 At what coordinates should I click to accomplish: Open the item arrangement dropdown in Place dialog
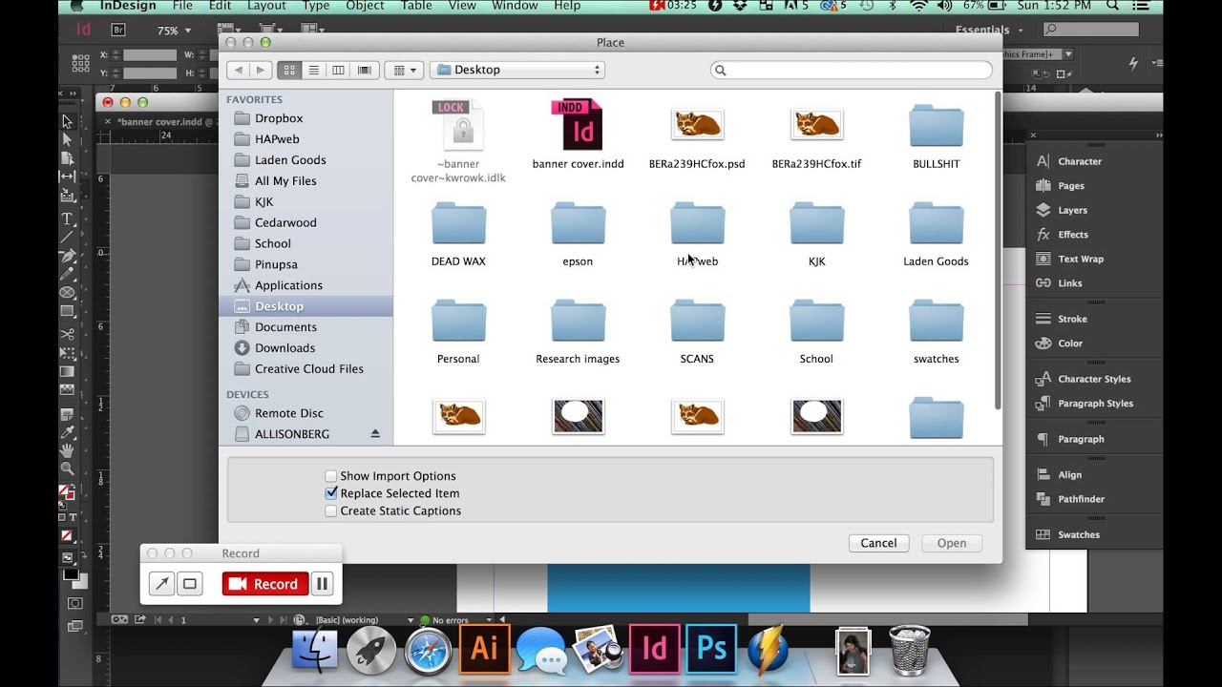tap(403, 70)
